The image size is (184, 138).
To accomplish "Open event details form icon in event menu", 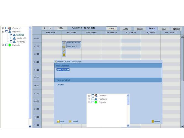I will click(64, 47).
